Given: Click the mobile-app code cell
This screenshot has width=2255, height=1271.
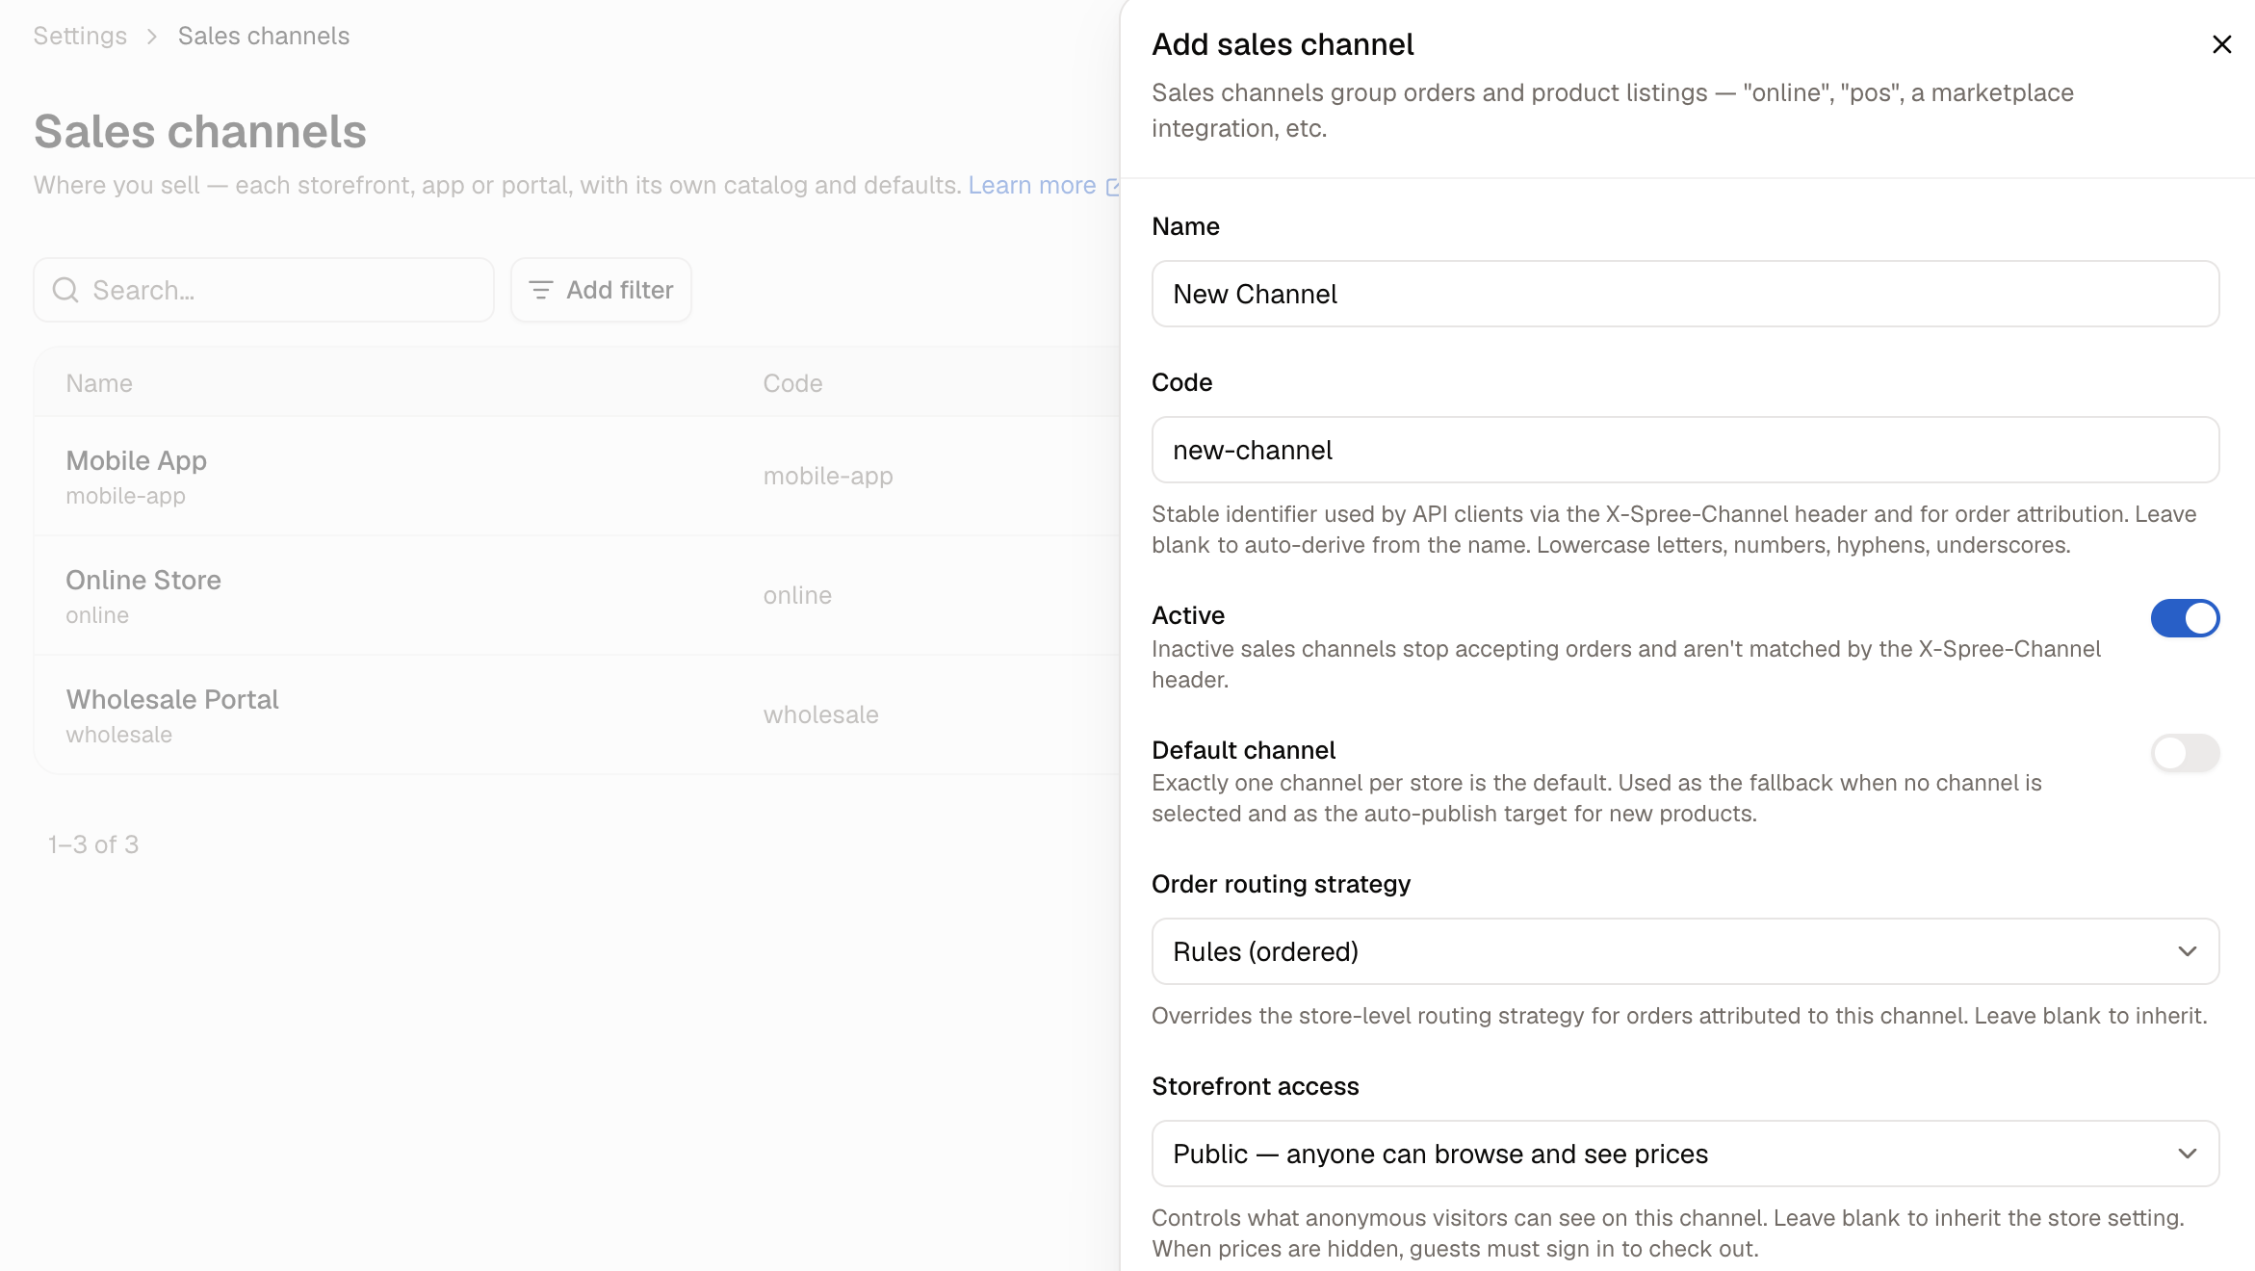Looking at the screenshot, I should (828, 476).
